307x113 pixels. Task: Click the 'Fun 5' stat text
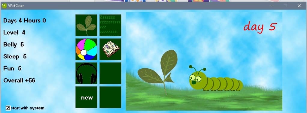pyautogui.click(x=12, y=68)
